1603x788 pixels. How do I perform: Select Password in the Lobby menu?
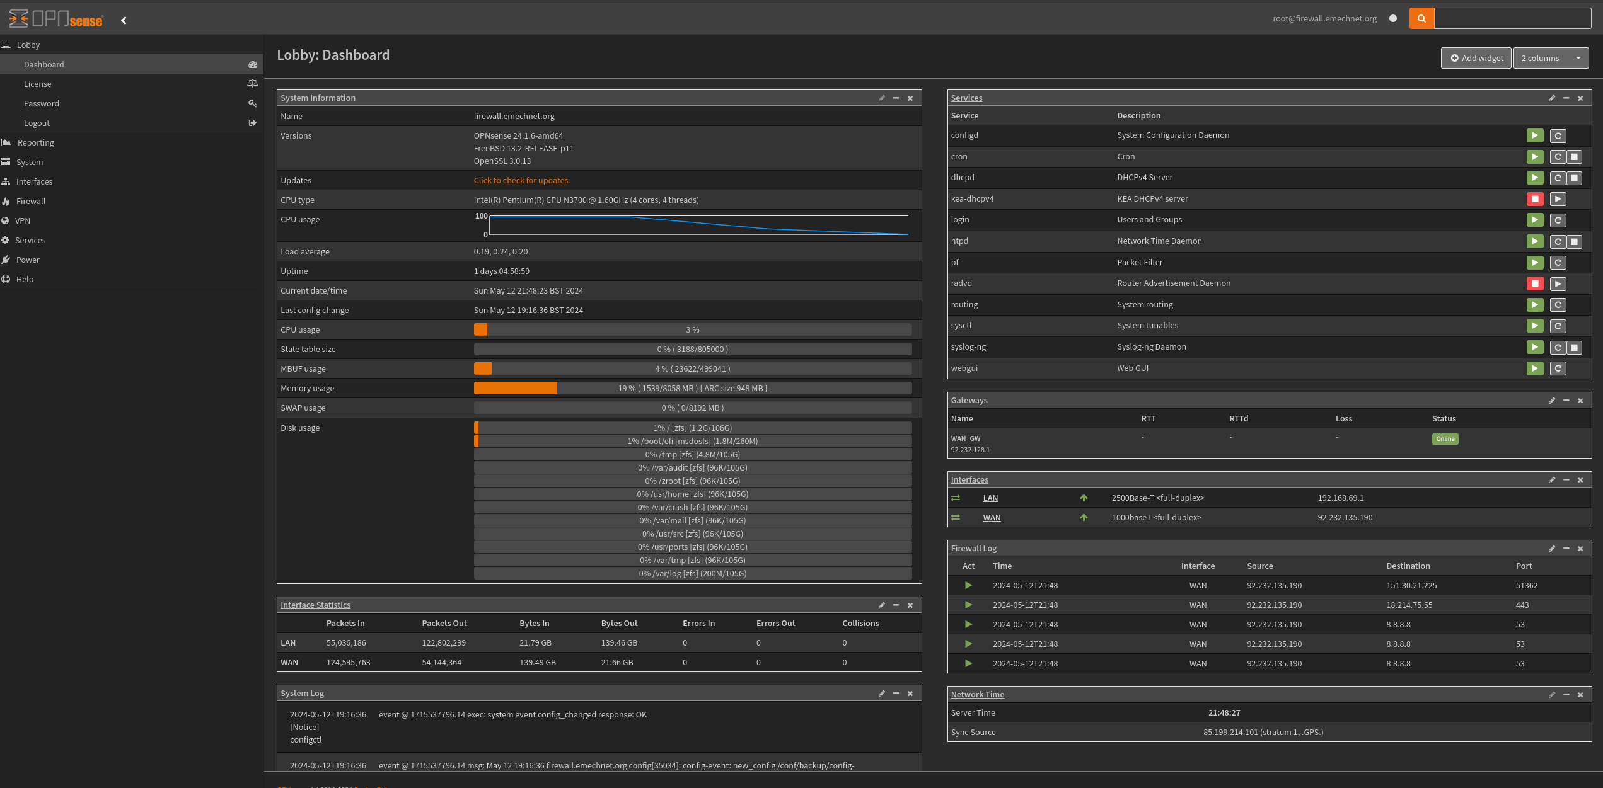pos(42,103)
